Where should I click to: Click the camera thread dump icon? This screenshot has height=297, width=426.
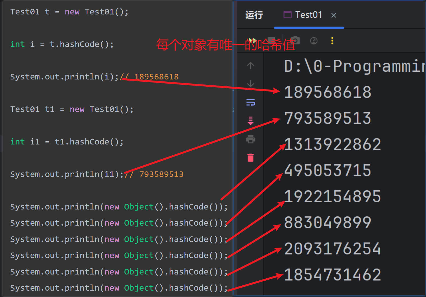tap(295, 41)
